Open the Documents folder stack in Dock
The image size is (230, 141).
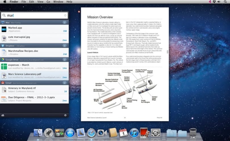click(172, 133)
